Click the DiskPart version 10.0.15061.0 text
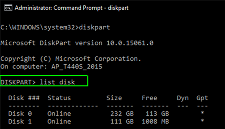 (97, 43)
